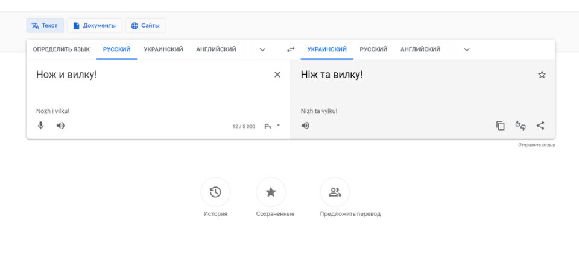The height and width of the screenshot is (261, 579).
Task: Share the translation result
Action: point(540,126)
